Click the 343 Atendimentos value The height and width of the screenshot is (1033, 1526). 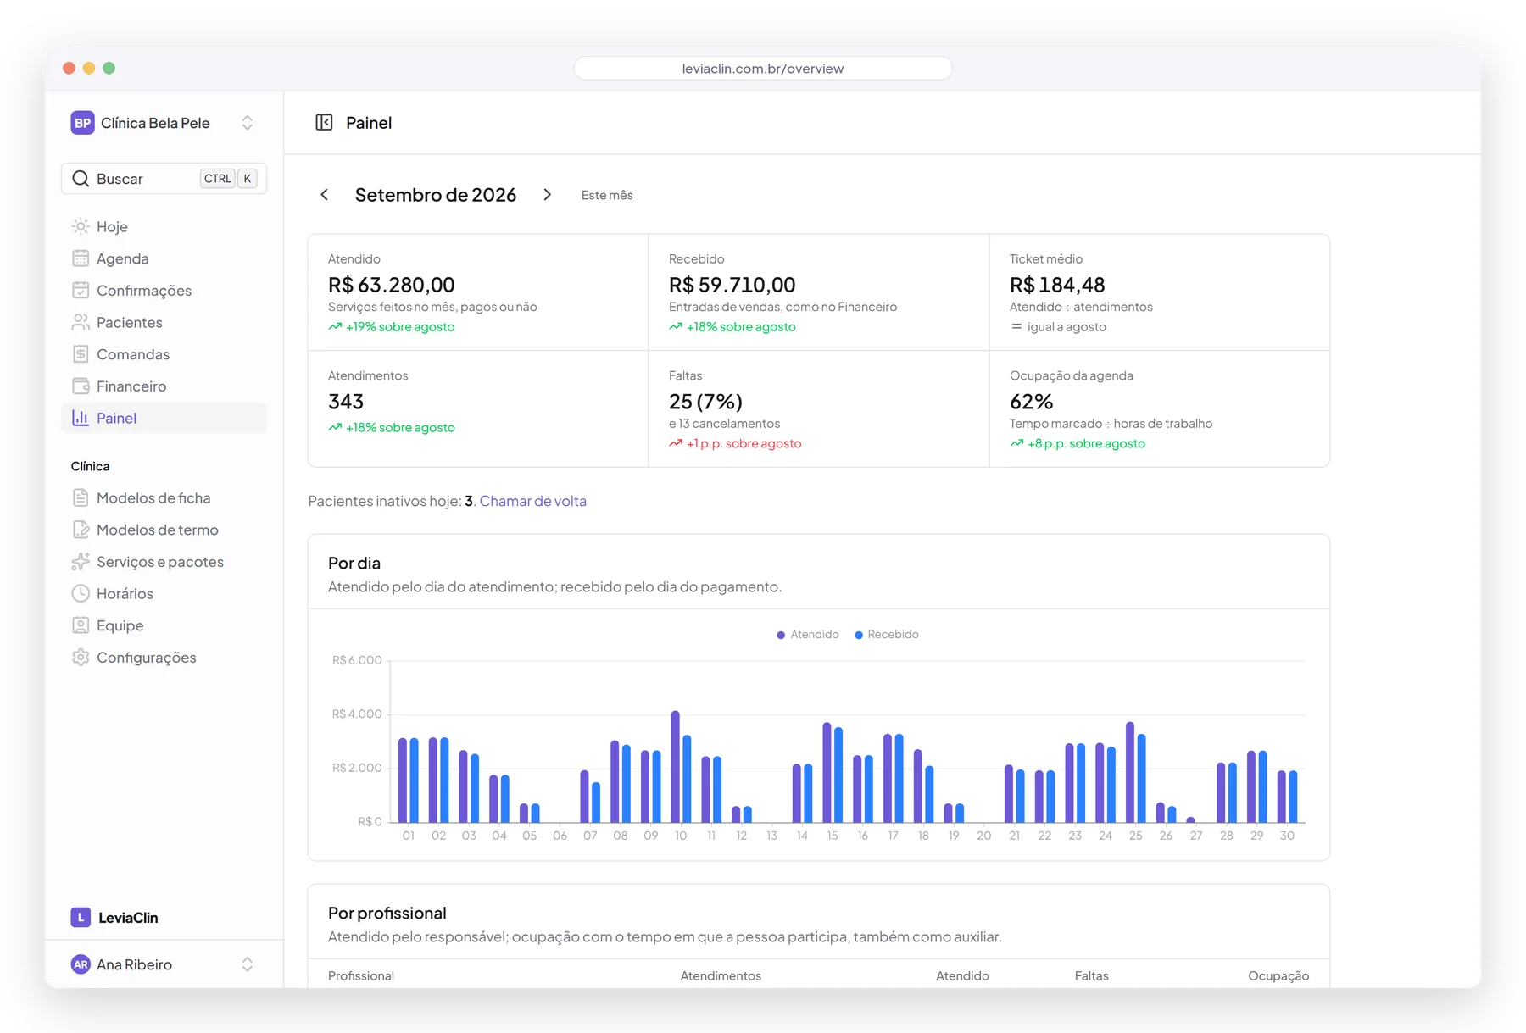[x=346, y=402]
